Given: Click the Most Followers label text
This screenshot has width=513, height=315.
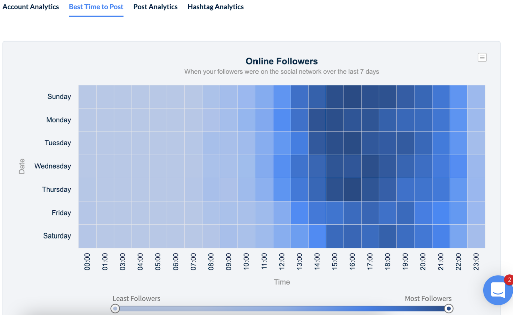Looking at the screenshot, I should click(428, 298).
